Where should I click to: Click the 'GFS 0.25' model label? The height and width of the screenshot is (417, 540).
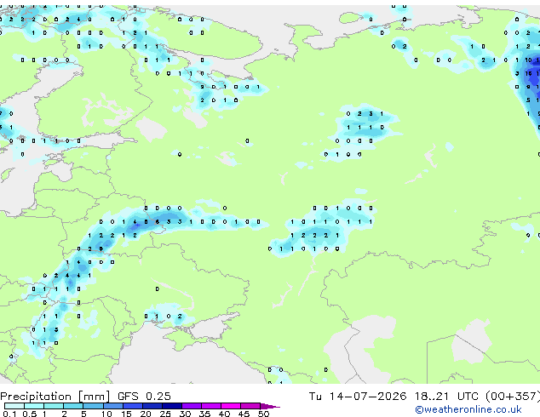click(x=144, y=397)
